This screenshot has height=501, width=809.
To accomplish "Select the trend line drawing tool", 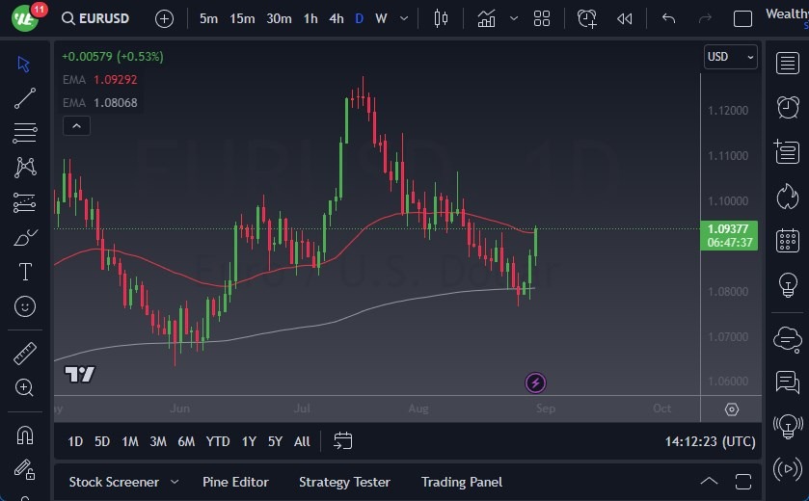I will coord(25,97).
